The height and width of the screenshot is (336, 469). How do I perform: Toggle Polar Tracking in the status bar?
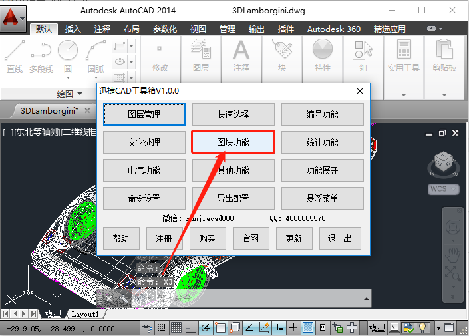pyautogui.click(x=205, y=328)
